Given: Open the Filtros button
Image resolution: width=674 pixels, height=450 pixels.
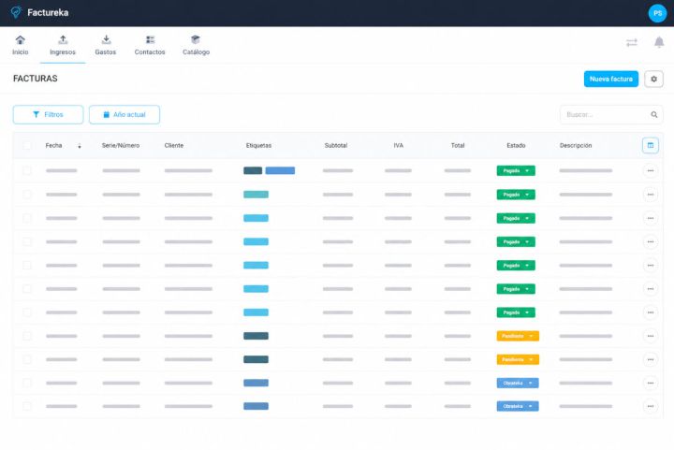Looking at the screenshot, I should (48, 115).
